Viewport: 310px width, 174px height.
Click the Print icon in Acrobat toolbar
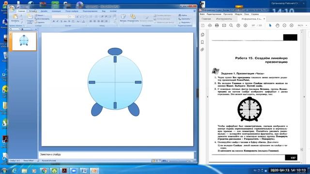point(217,26)
